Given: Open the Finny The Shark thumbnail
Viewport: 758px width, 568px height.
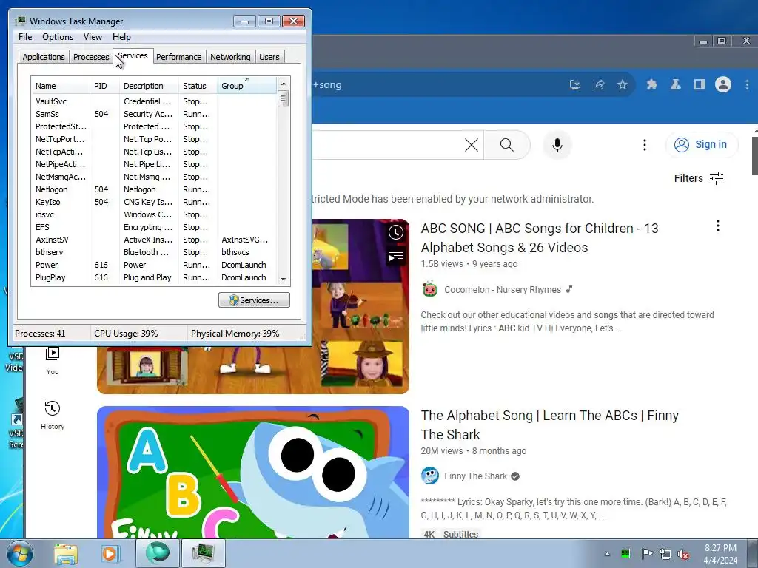Looking at the screenshot, I should [253, 473].
